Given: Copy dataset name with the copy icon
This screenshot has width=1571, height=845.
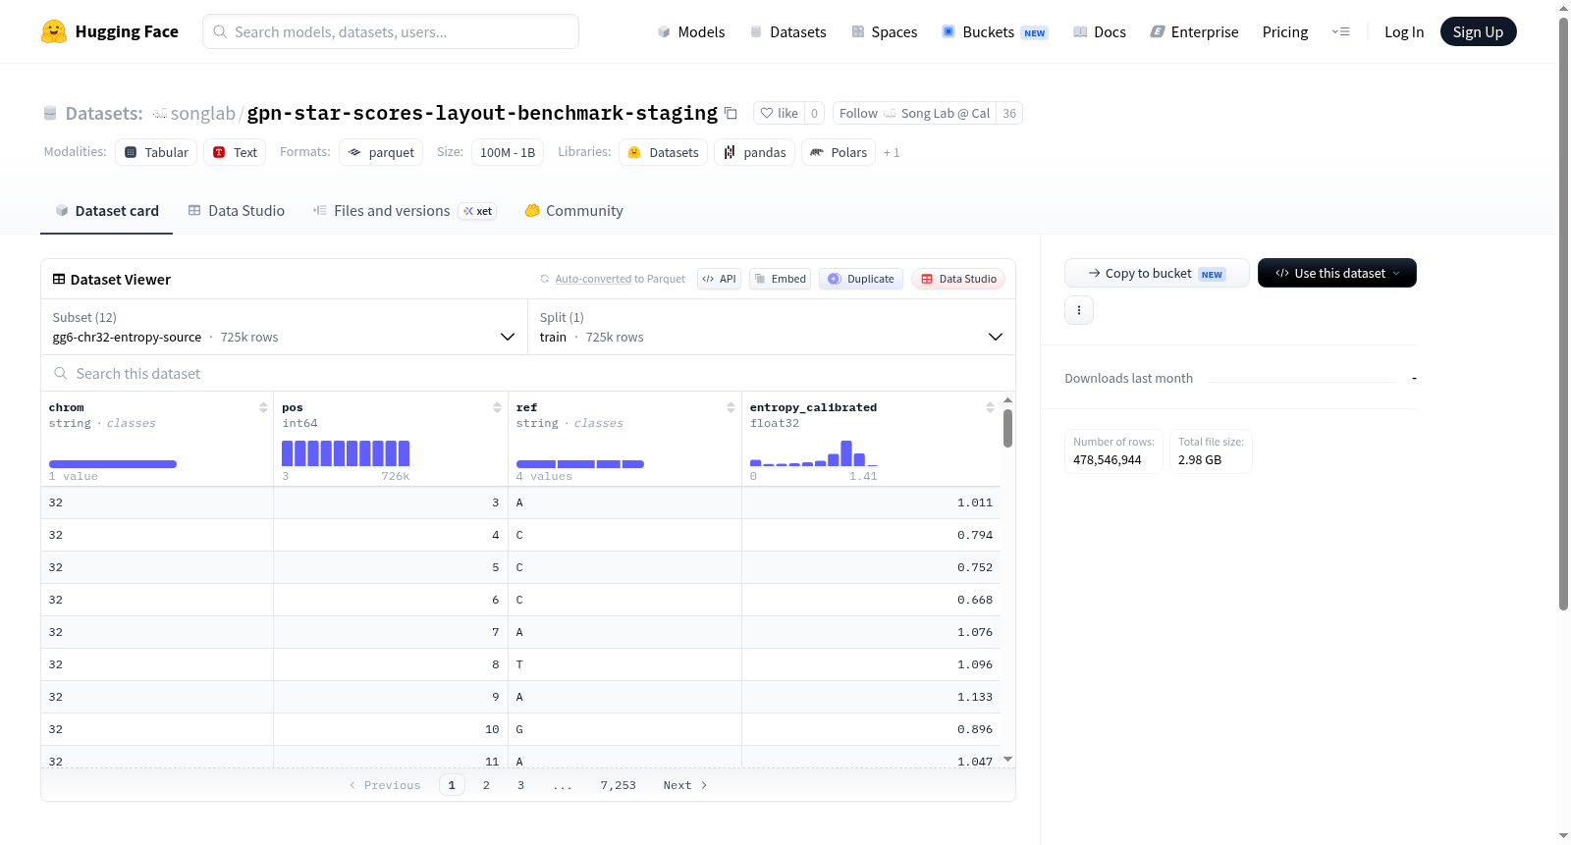Looking at the screenshot, I should point(731,113).
